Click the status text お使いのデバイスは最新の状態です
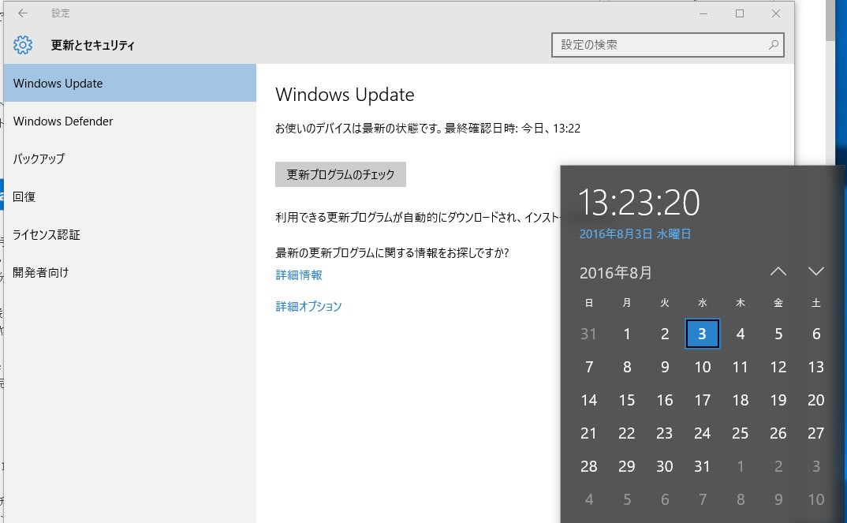 tap(358, 129)
